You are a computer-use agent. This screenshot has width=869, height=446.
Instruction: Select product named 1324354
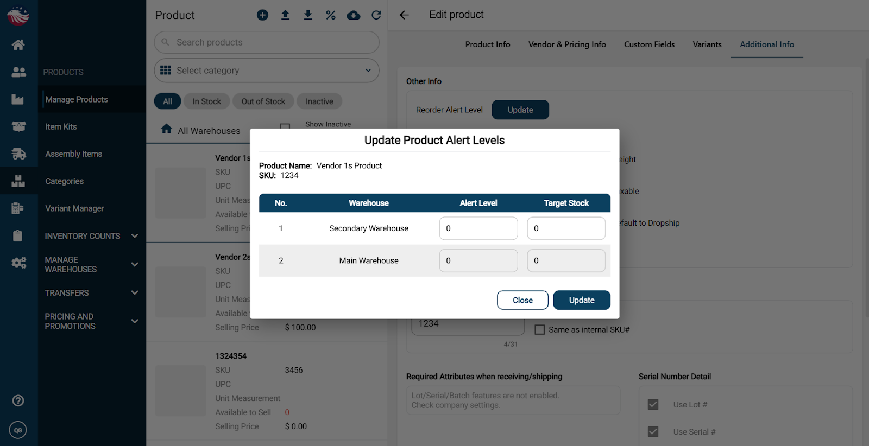tap(231, 356)
